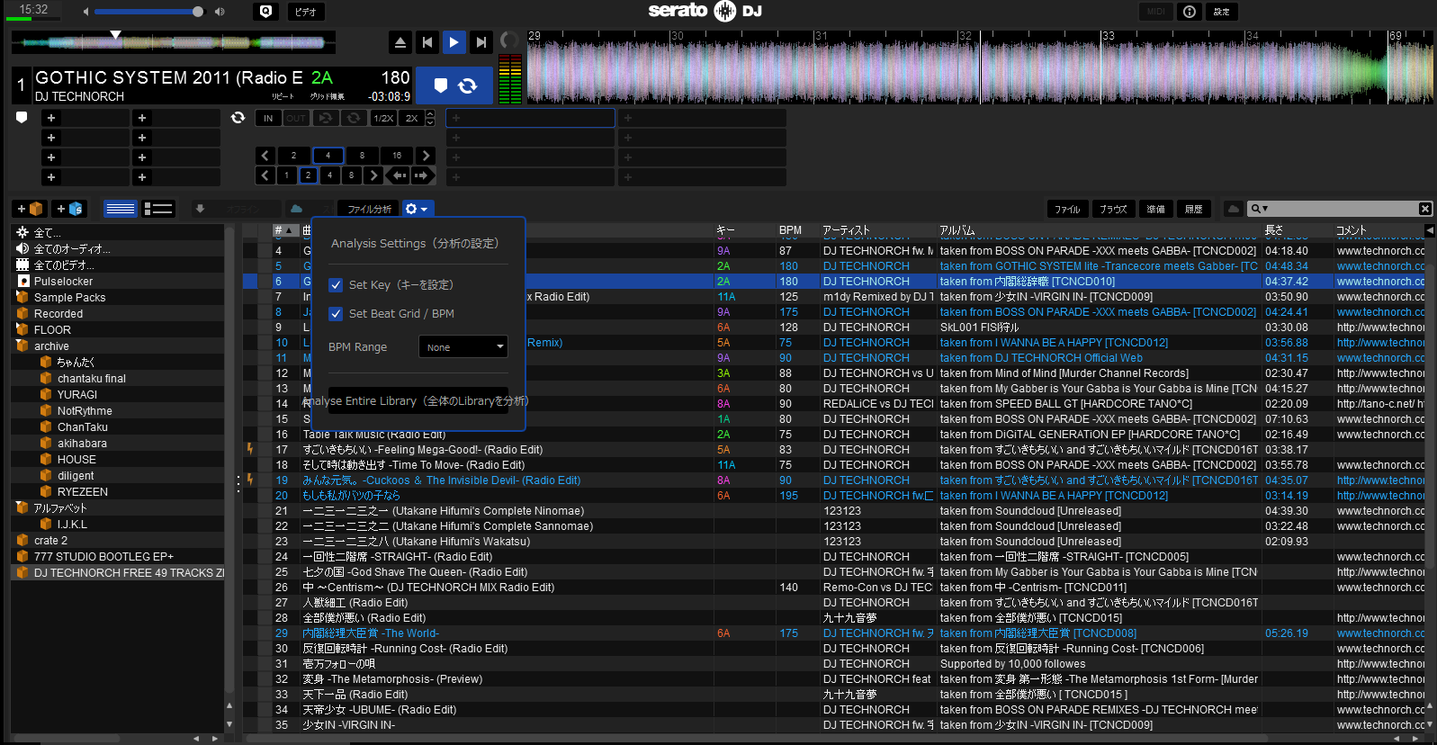Eject the deck 1 track
Viewport: 1437px width, 745px height.
click(400, 41)
